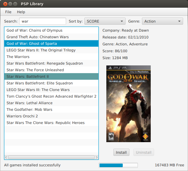
Task: Click 'All games installed successfully' status message
Action: 32,165
